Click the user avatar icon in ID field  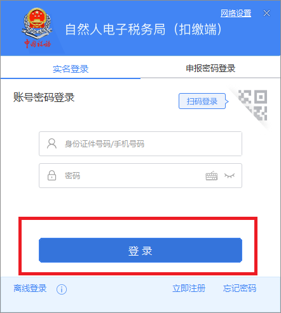pyautogui.click(x=51, y=143)
